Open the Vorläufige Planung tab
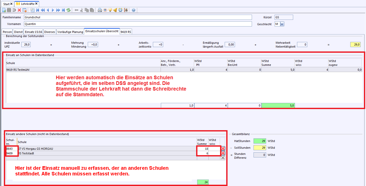The image size is (366, 186). tap(70, 32)
